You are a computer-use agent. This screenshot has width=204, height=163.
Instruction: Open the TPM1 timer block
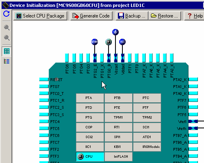click(118, 117)
